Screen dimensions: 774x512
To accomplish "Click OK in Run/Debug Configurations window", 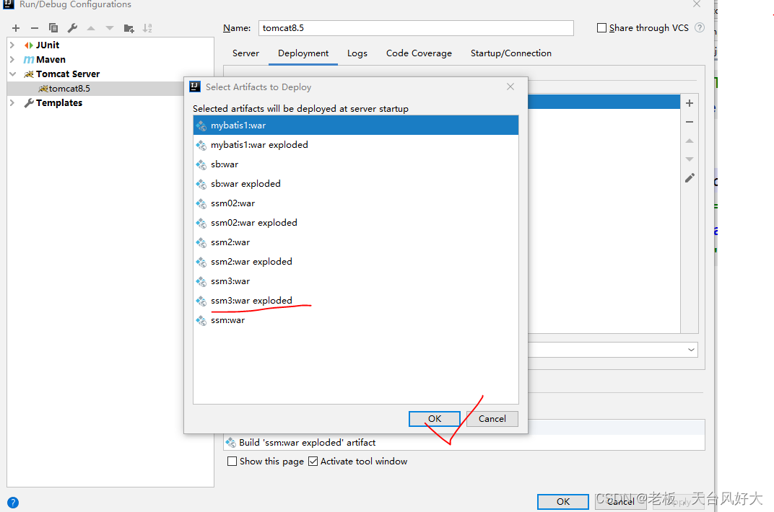I will (x=562, y=502).
